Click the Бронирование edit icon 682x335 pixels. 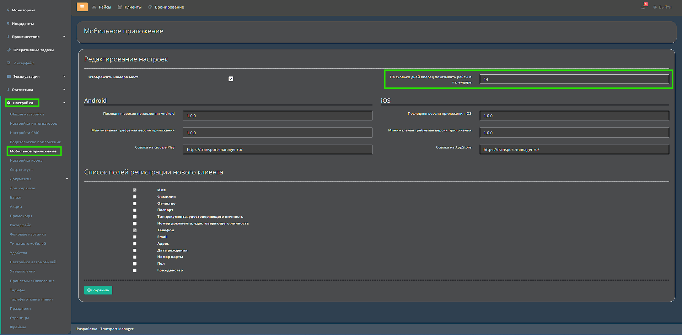tap(150, 7)
